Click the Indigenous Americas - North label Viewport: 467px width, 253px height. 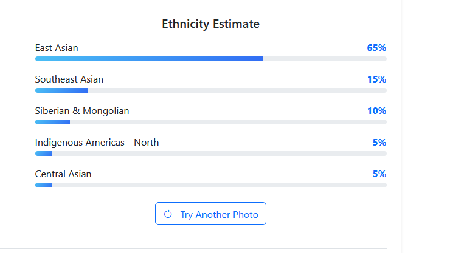click(x=97, y=142)
